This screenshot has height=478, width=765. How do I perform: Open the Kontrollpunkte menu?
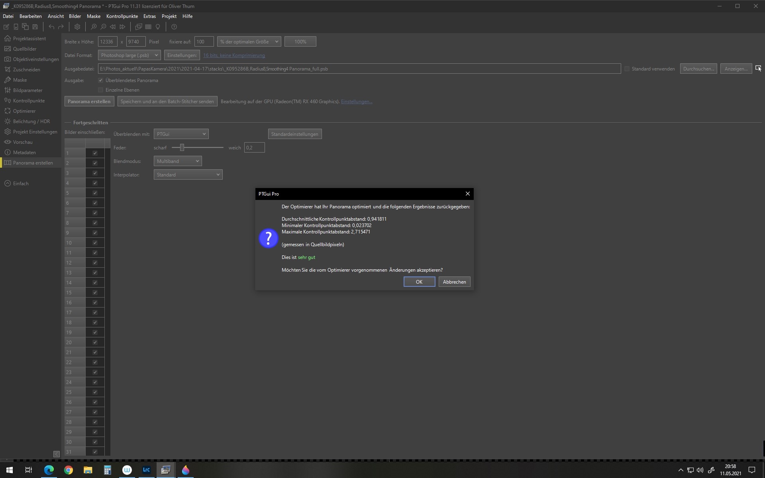pos(122,16)
